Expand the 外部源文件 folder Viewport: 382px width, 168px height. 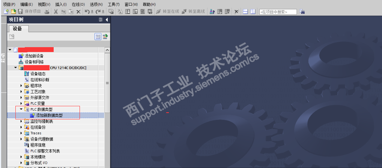(21, 97)
